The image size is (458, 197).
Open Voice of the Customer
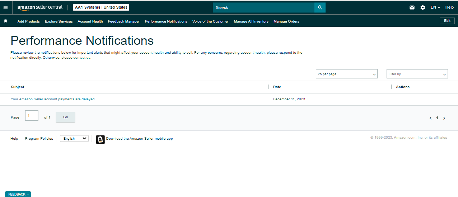pyautogui.click(x=210, y=21)
